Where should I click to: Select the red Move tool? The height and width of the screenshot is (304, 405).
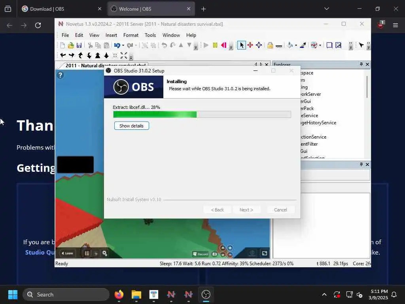(x=250, y=46)
